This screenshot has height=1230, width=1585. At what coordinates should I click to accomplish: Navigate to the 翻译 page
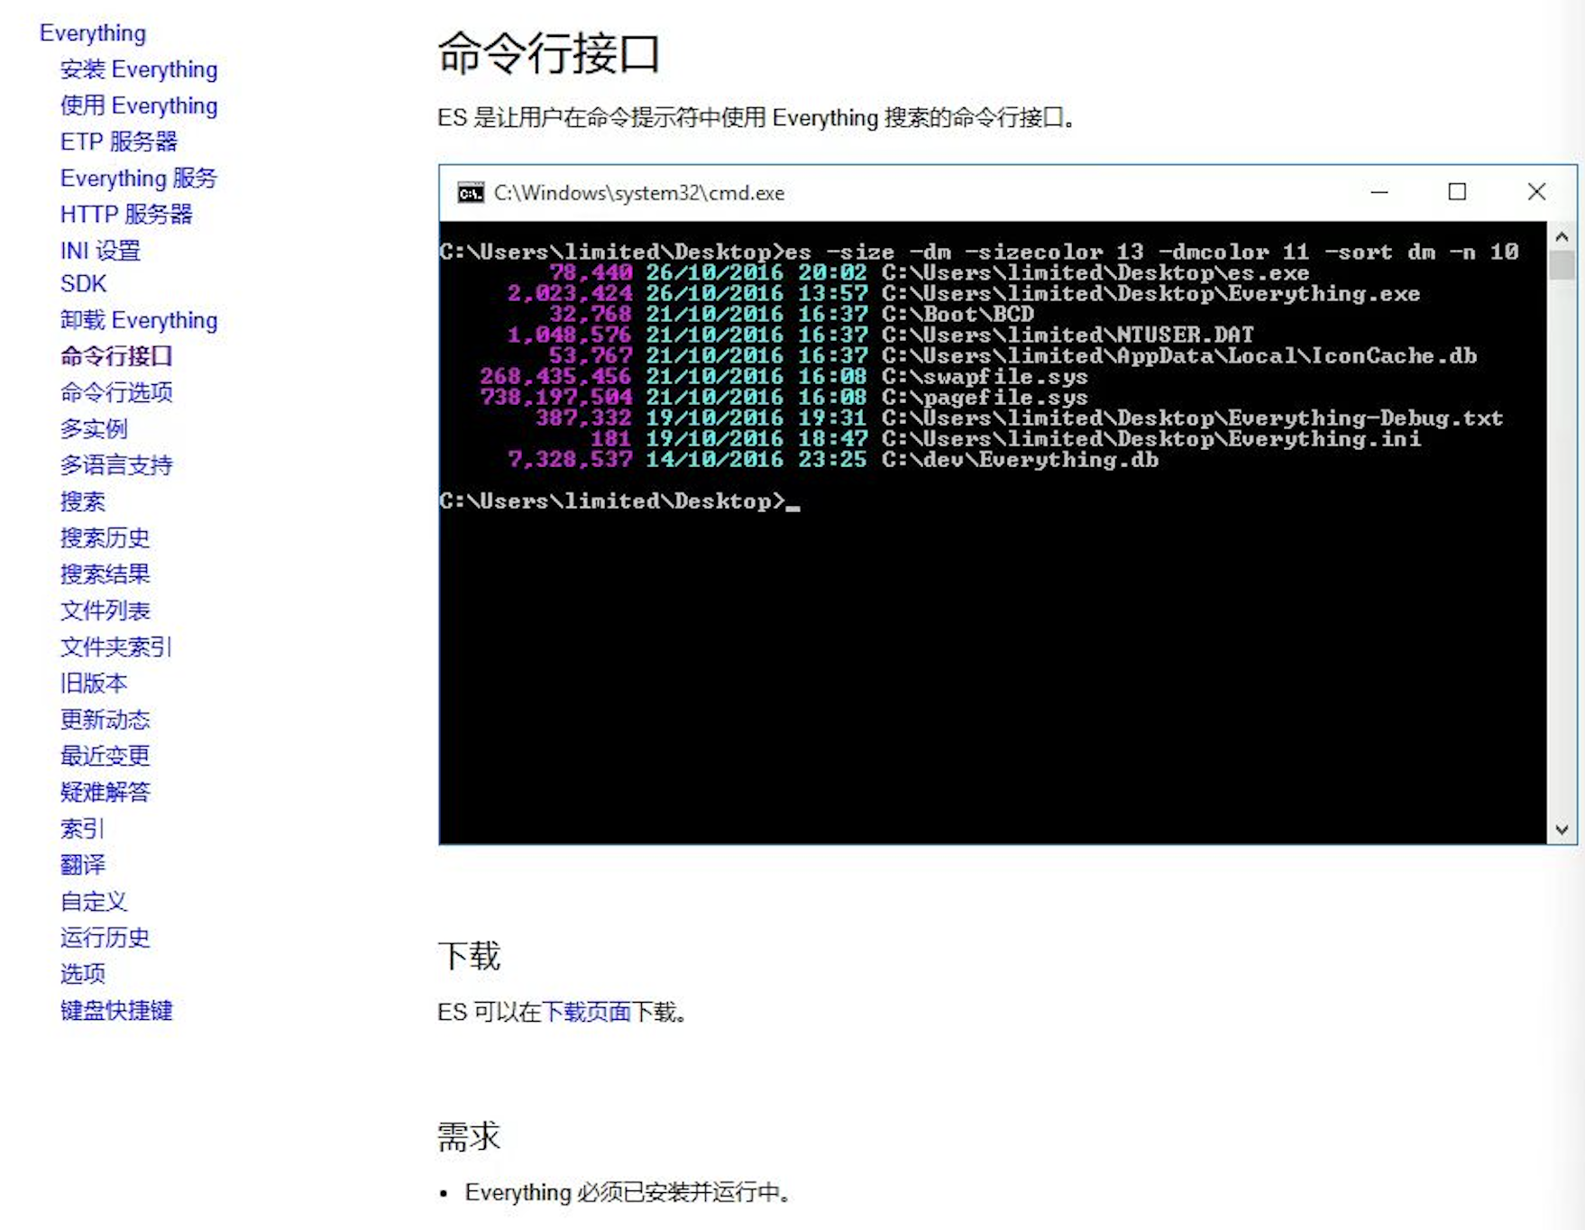click(x=83, y=865)
